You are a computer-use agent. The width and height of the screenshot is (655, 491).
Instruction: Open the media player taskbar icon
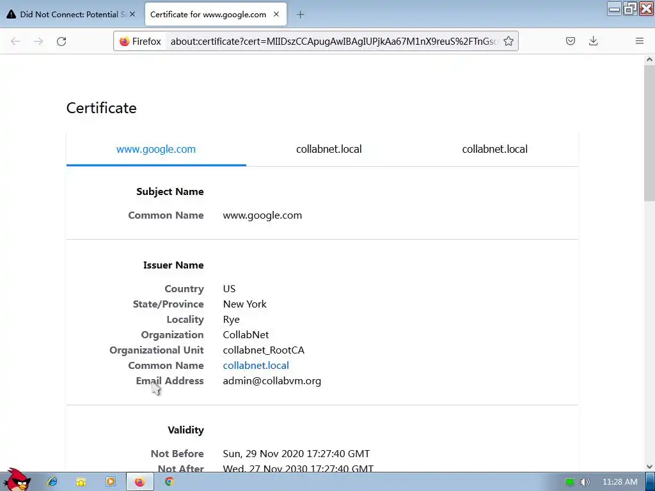(x=110, y=481)
